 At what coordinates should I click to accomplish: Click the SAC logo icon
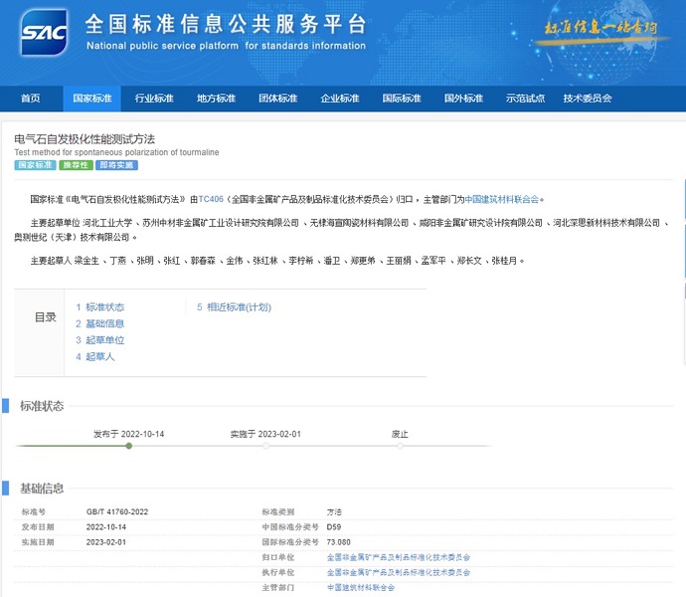click(x=44, y=33)
